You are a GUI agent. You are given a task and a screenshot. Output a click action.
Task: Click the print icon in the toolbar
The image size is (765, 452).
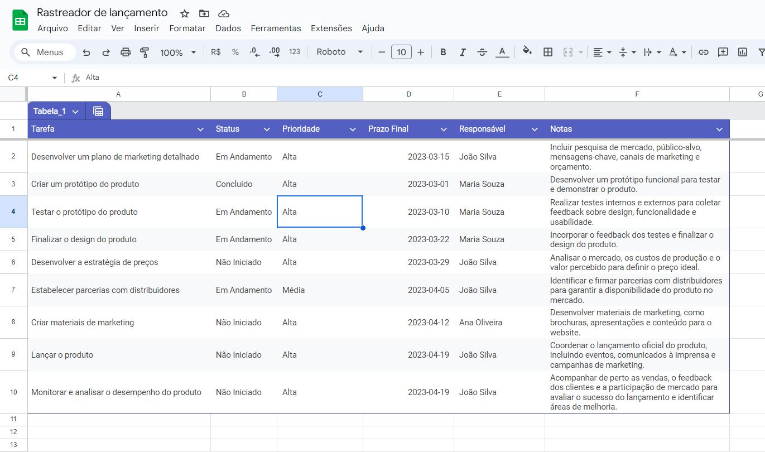(x=126, y=52)
